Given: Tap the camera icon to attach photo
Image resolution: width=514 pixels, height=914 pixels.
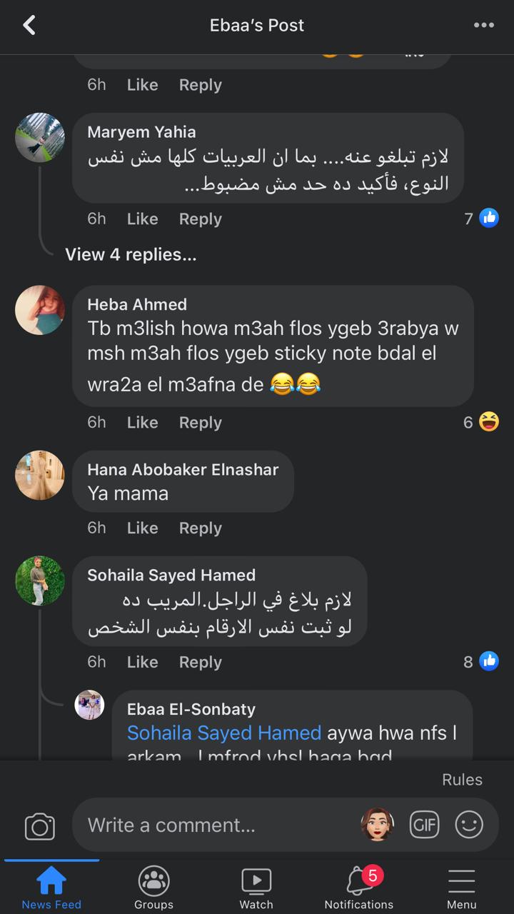Looking at the screenshot, I should pyautogui.click(x=40, y=826).
